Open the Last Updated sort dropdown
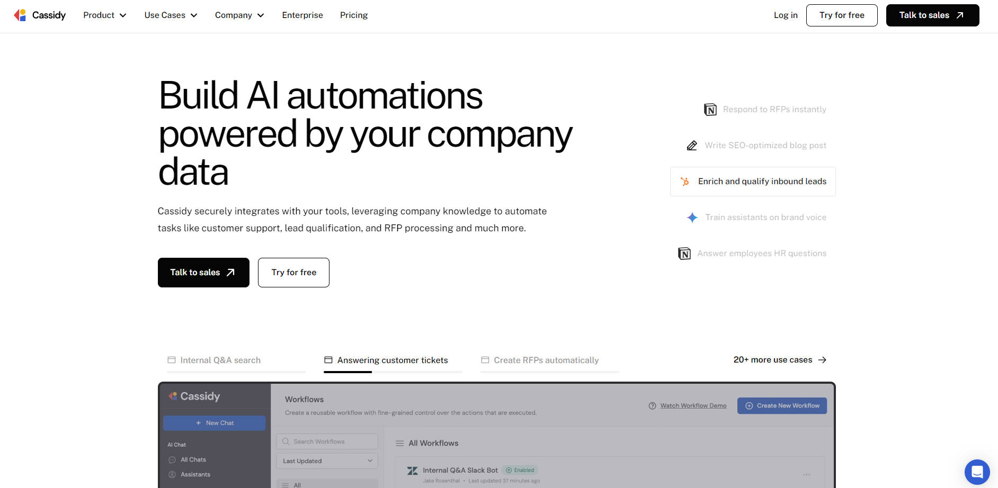Viewport: 998px width, 488px height. tap(327, 461)
